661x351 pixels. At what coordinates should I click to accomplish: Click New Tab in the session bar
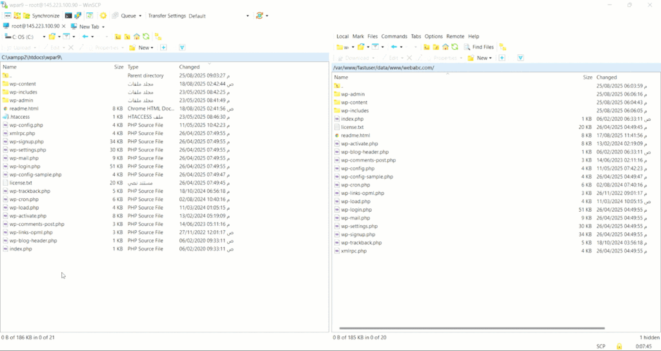(88, 26)
